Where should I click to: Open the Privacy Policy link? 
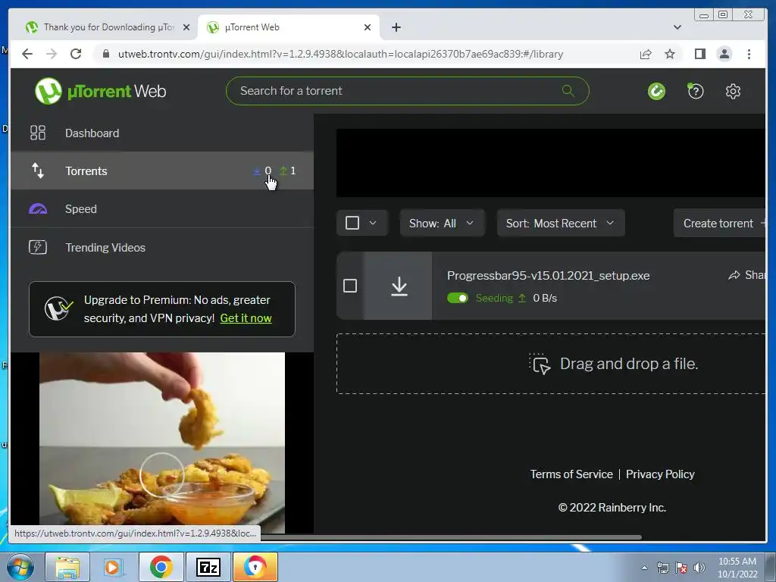(660, 474)
